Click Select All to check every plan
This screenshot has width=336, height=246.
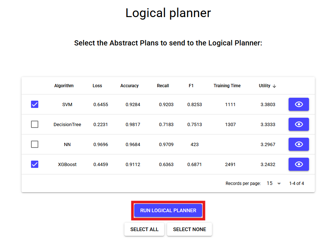click(x=144, y=229)
